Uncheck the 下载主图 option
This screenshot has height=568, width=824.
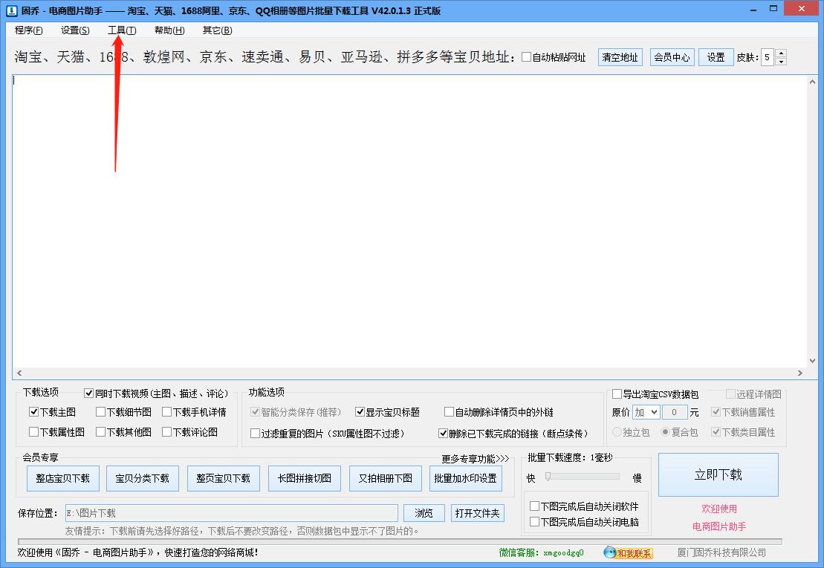pyautogui.click(x=33, y=411)
